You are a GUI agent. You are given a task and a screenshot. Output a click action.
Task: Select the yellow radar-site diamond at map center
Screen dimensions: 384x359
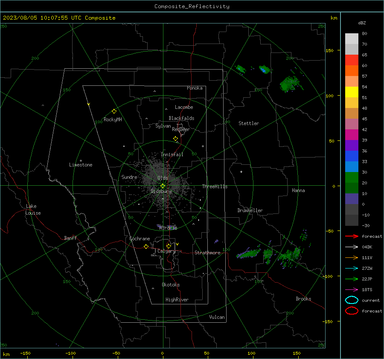click(163, 186)
